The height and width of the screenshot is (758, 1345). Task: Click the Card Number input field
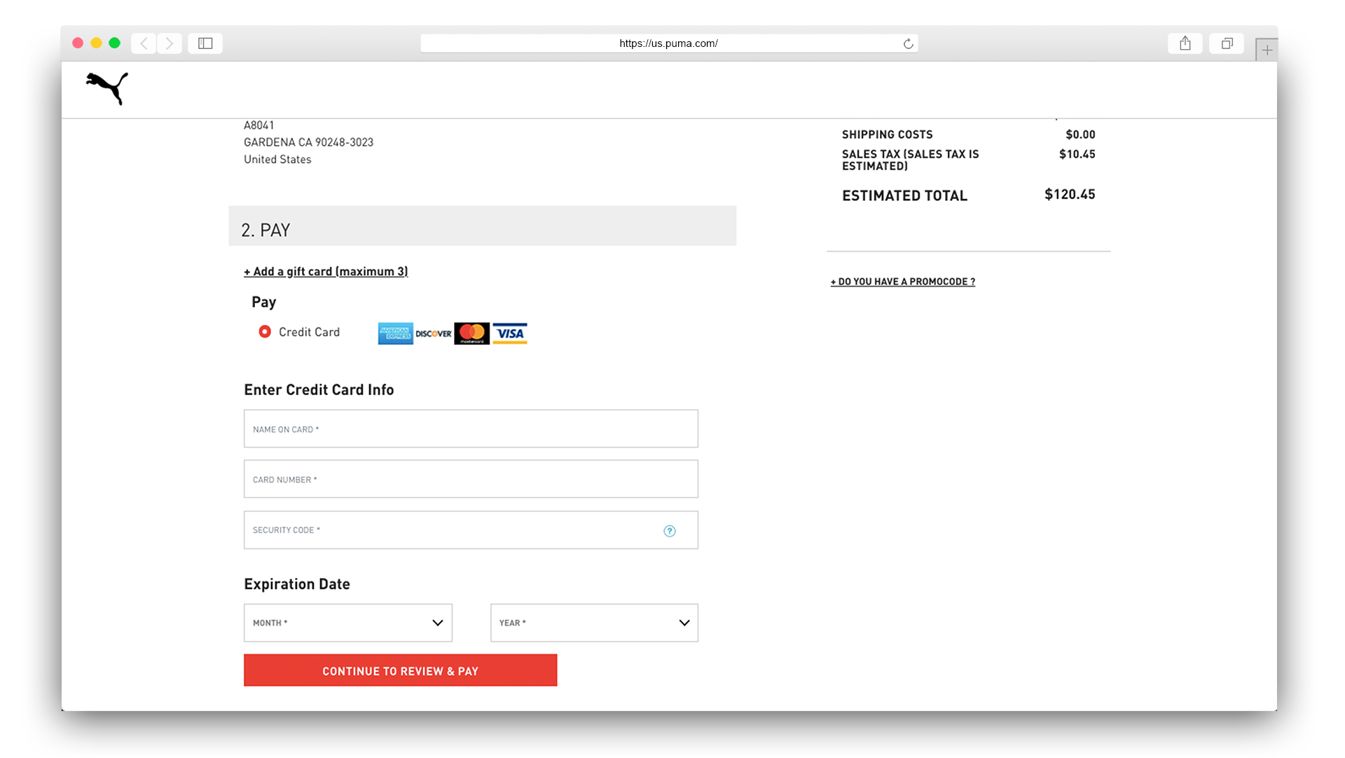point(470,478)
